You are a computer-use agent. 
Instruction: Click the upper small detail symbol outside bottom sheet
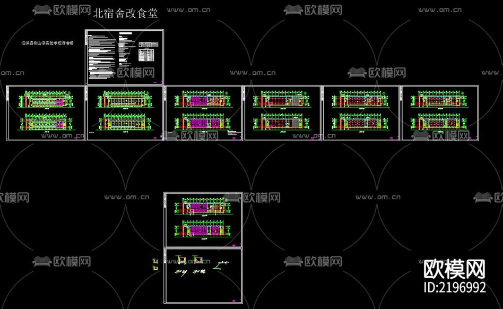[155, 261]
